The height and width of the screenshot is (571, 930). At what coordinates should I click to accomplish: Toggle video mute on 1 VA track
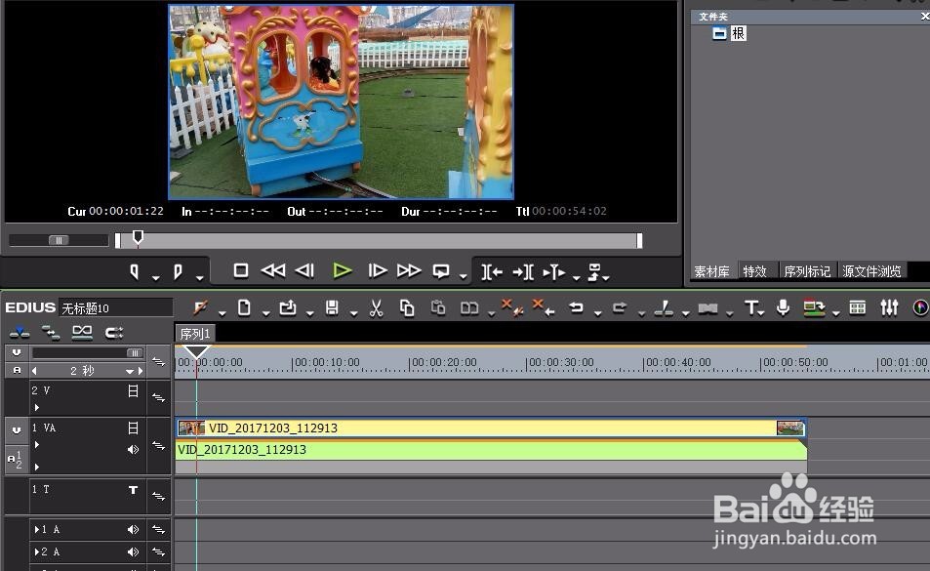coord(134,428)
